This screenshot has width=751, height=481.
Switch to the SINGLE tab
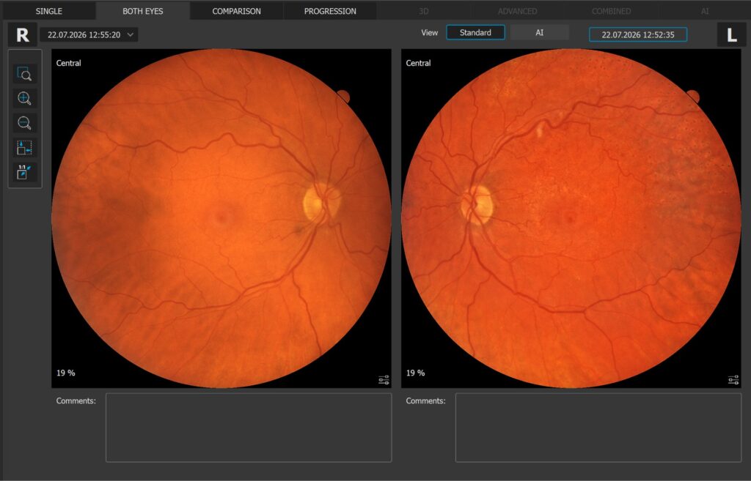49,11
